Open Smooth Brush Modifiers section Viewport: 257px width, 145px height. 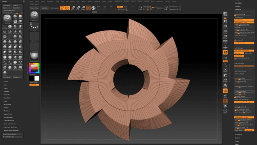[x=11, y=130]
